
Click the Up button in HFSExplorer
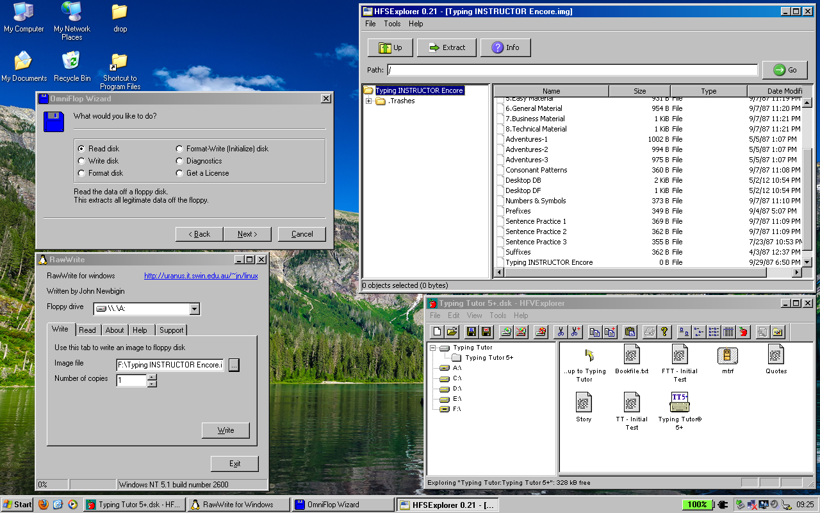(390, 47)
